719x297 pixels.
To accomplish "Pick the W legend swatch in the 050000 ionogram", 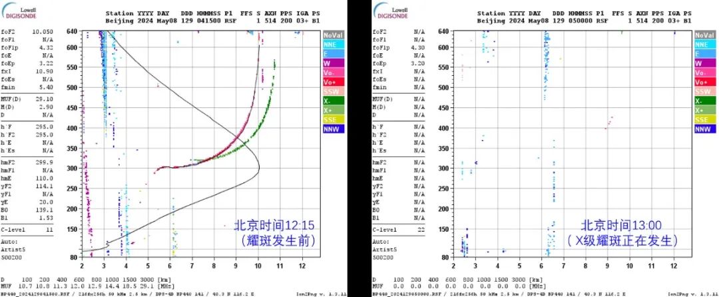I will tap(705, 63).
